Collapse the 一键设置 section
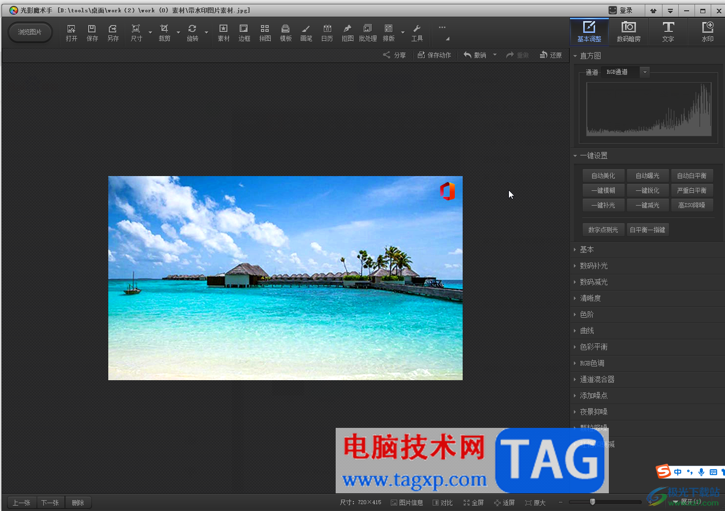The height and width of the screenshot is (511, 725). (575, 156)
